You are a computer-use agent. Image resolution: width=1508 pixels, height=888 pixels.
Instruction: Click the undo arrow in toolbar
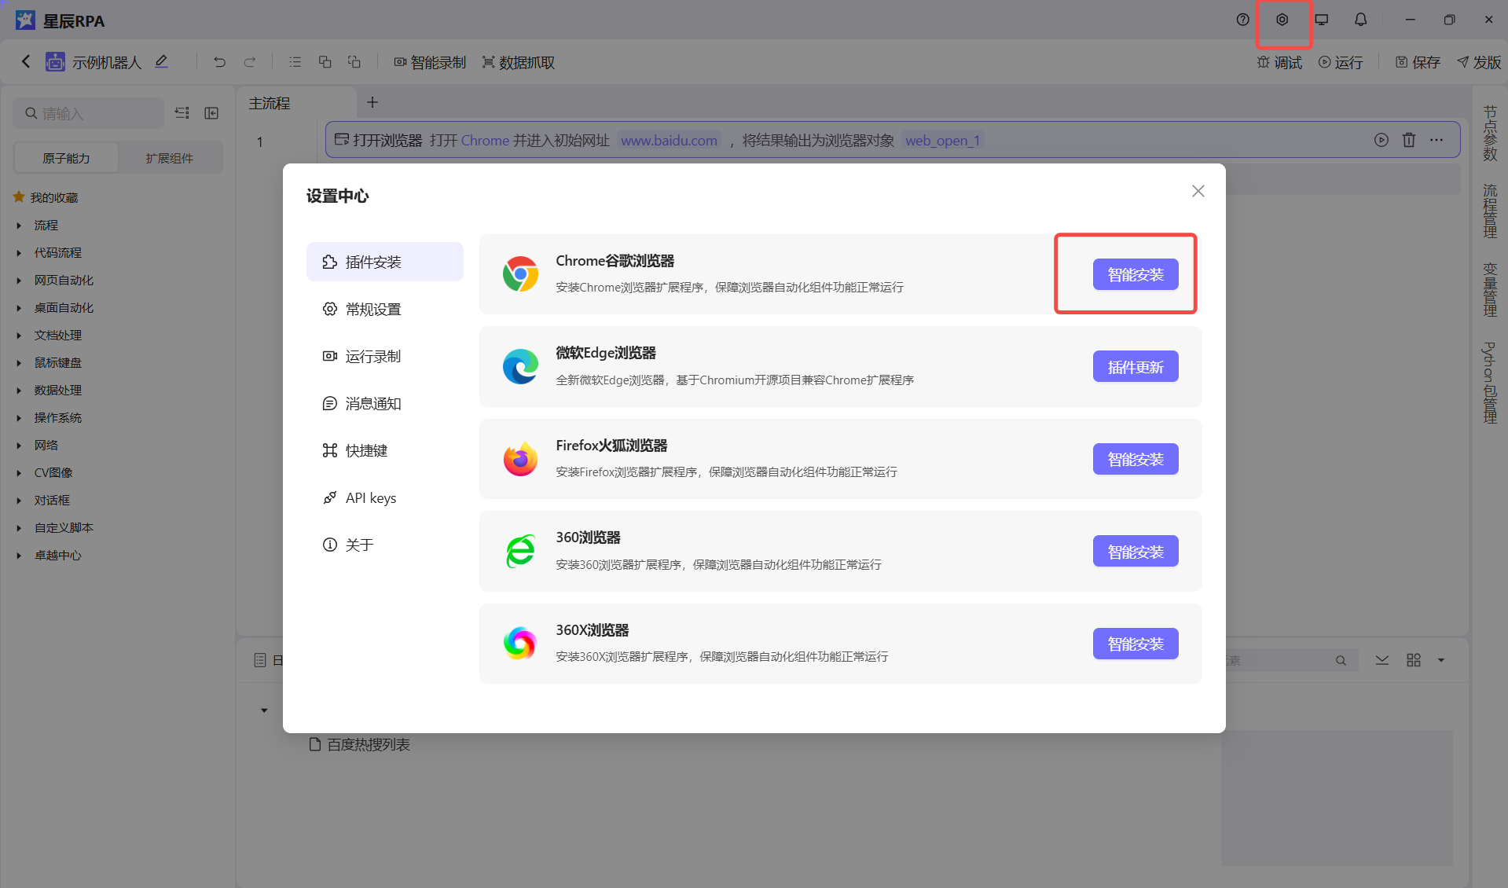219,62
